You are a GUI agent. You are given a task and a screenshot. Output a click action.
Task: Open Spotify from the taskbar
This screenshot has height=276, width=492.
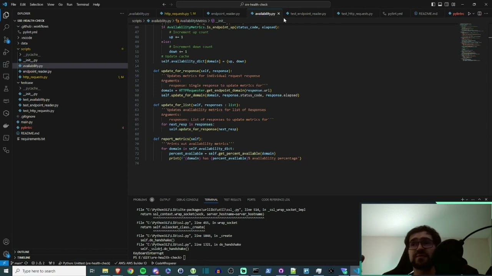point(143,271)
